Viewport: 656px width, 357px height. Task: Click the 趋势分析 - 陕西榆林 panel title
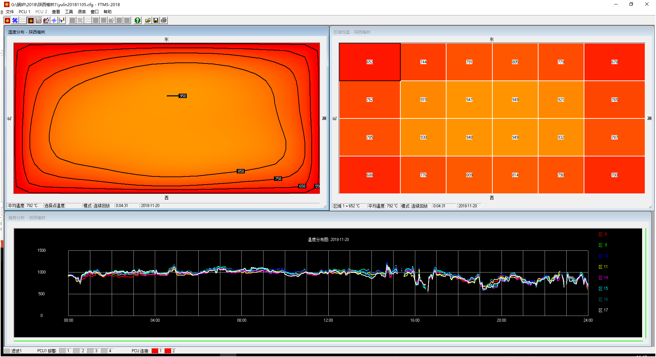coord(27,218)
